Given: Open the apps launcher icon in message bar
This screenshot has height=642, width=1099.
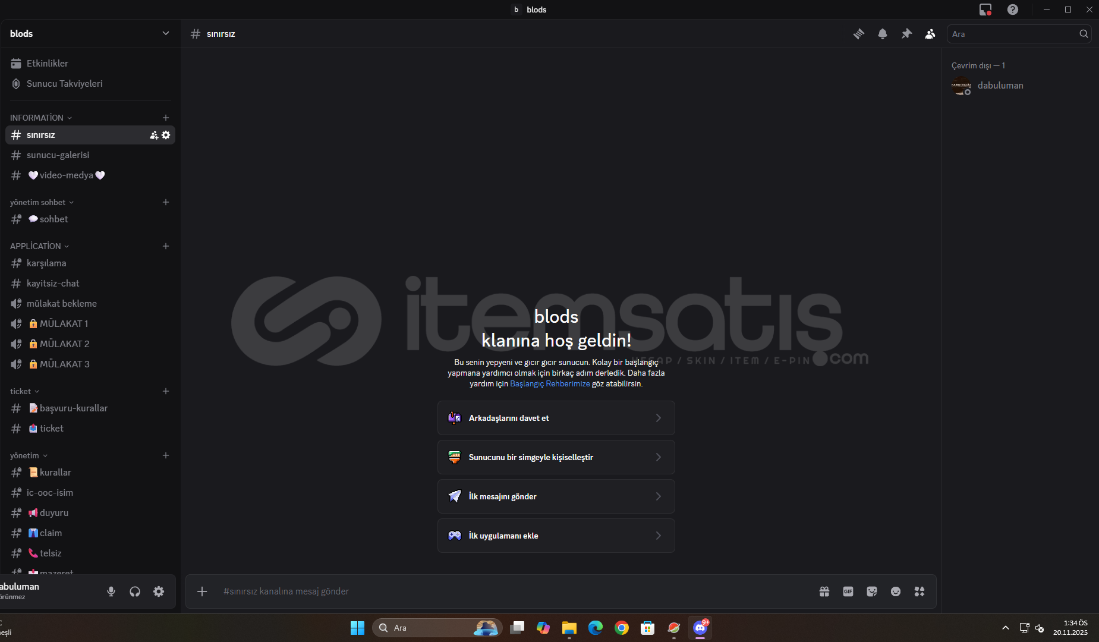Looking at the screenshot, I should (x=919, y=591).
